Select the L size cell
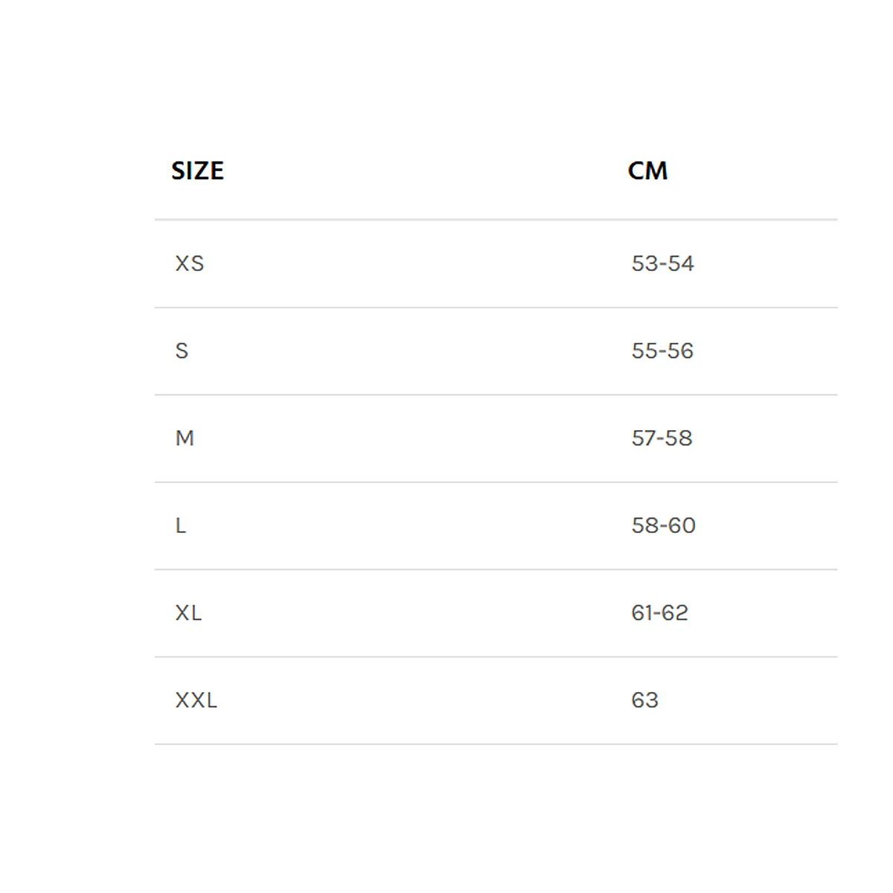The image size is (893, 893). (x=181, y=525)
